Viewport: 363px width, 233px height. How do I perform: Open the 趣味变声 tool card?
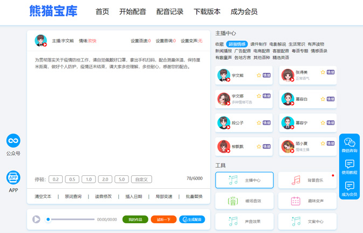[307, 201]
